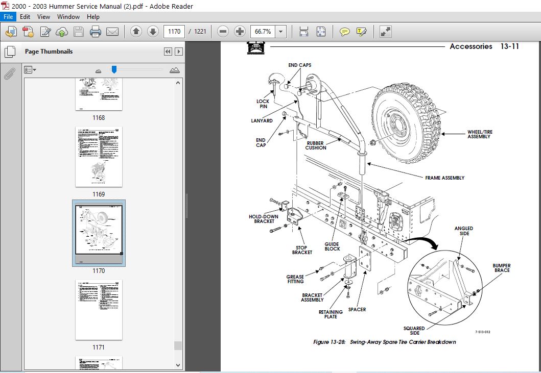The image size is (541, 373).
Task: Switch to Read Mode with expand icon
Action: click(x=385, y=32)
